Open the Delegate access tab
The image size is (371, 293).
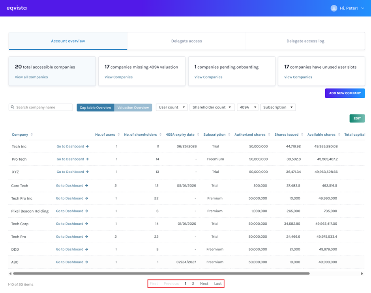[x=186, y=41]
